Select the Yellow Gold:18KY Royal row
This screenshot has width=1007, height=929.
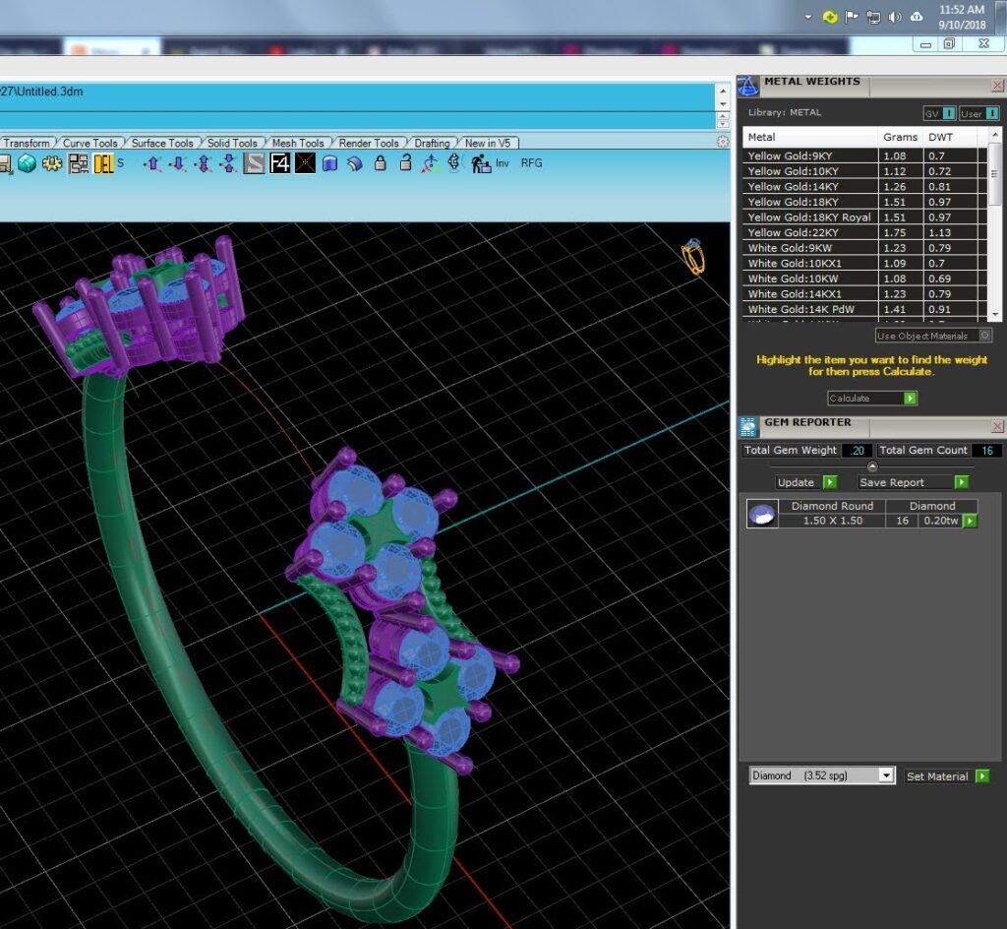click(862, 217)
